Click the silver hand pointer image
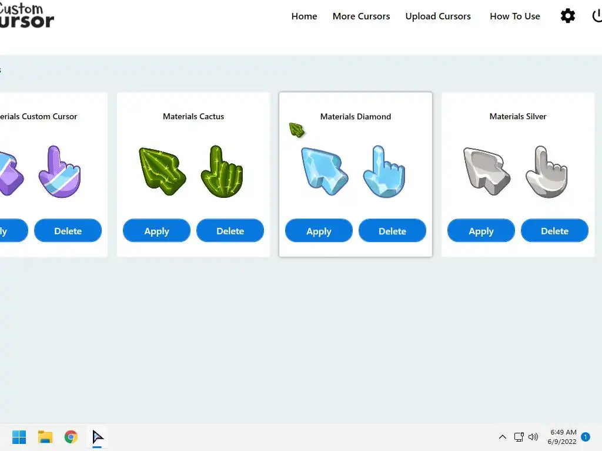 546,171
